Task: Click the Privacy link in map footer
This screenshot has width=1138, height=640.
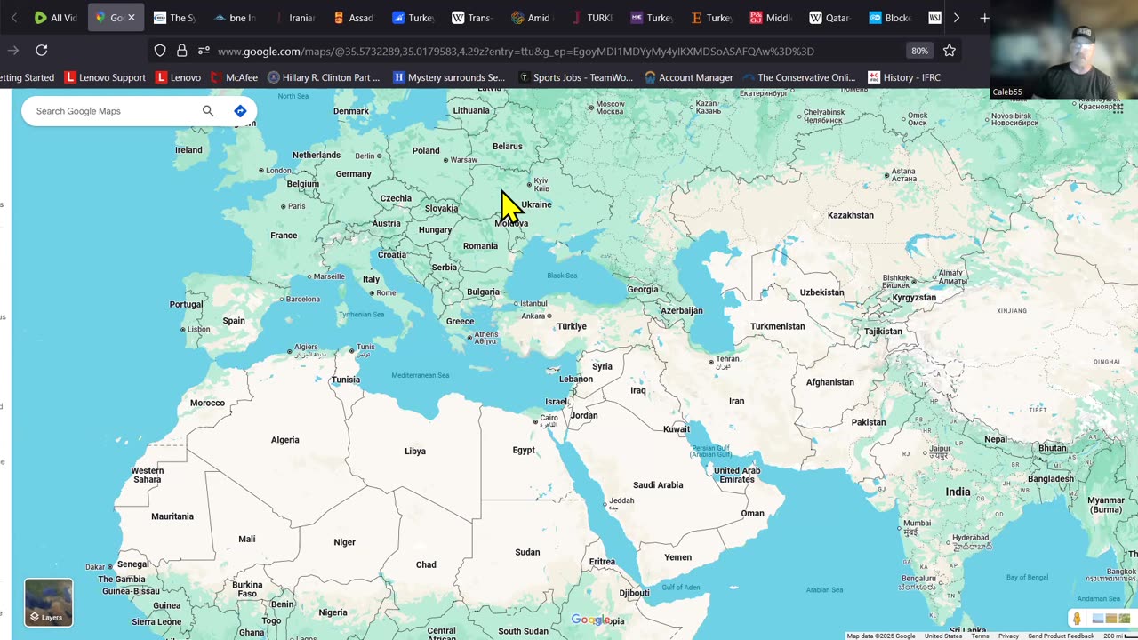Action: click(1008, 636)
